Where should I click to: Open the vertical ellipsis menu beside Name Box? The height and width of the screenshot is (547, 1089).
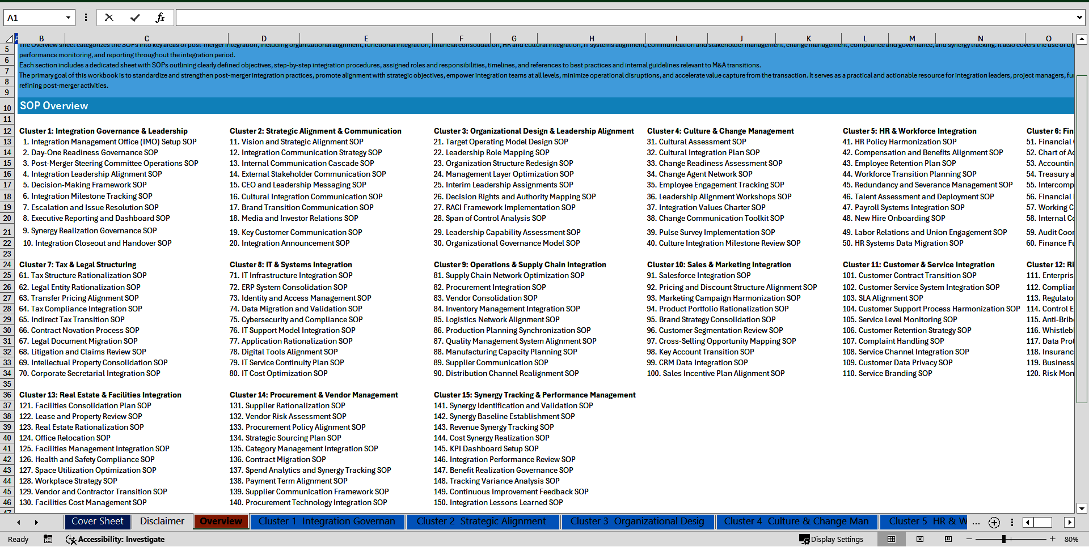point(86,18)
